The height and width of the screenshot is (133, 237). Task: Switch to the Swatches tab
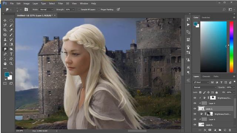coord(206,17)
